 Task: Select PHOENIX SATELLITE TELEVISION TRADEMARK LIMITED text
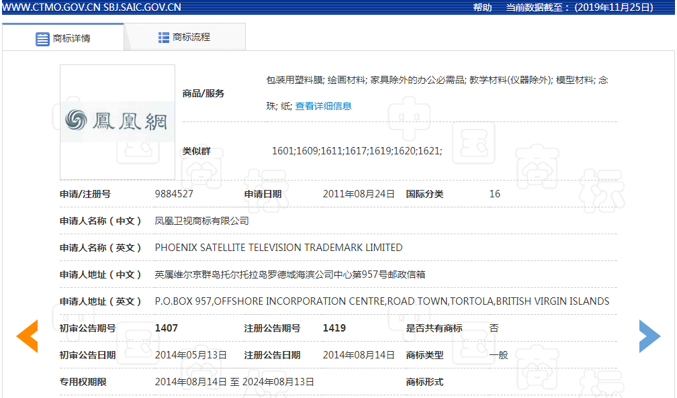279,248
